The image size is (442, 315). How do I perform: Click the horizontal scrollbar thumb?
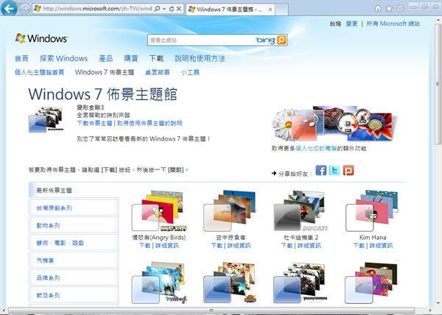click(211, 311)
